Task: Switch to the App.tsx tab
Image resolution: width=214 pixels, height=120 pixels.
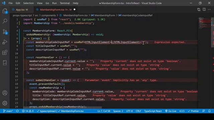Action: [x=20, y=10]
